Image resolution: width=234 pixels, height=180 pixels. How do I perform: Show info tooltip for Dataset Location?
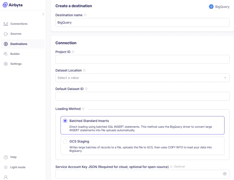84,70
